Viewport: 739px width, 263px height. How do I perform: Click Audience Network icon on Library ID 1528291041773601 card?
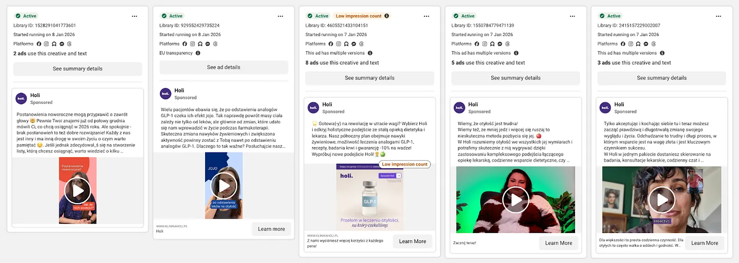click(x=54, y=44)
